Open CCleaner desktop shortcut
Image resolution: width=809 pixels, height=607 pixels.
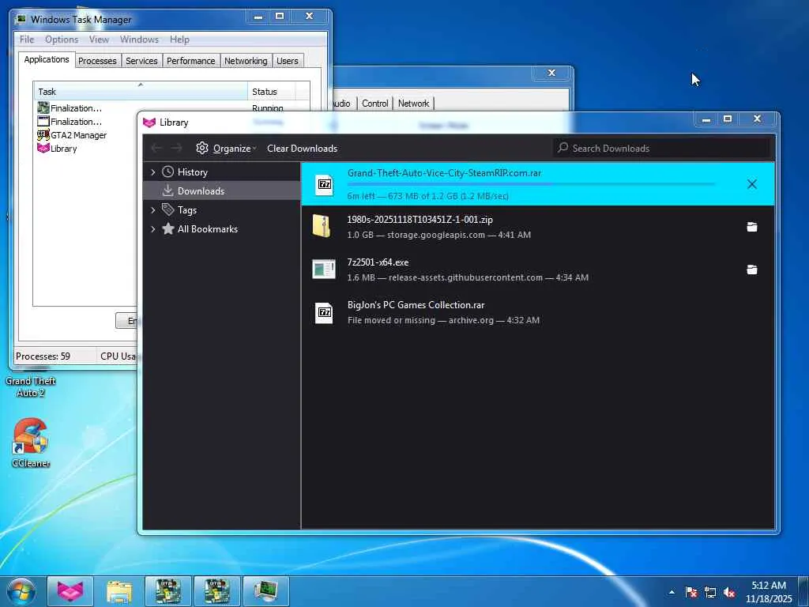tap(31, 443)
